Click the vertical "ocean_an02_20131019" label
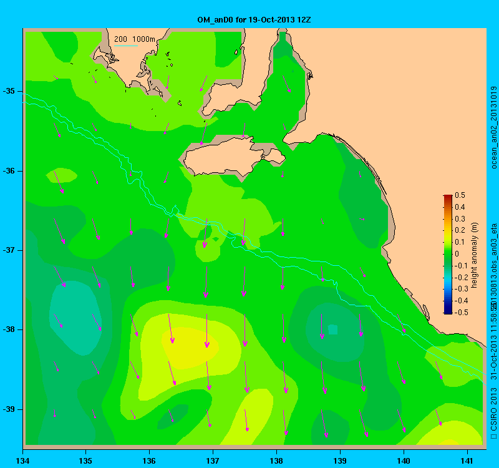Viewport: 499px width, 468px height. click(x=493, y=127)
